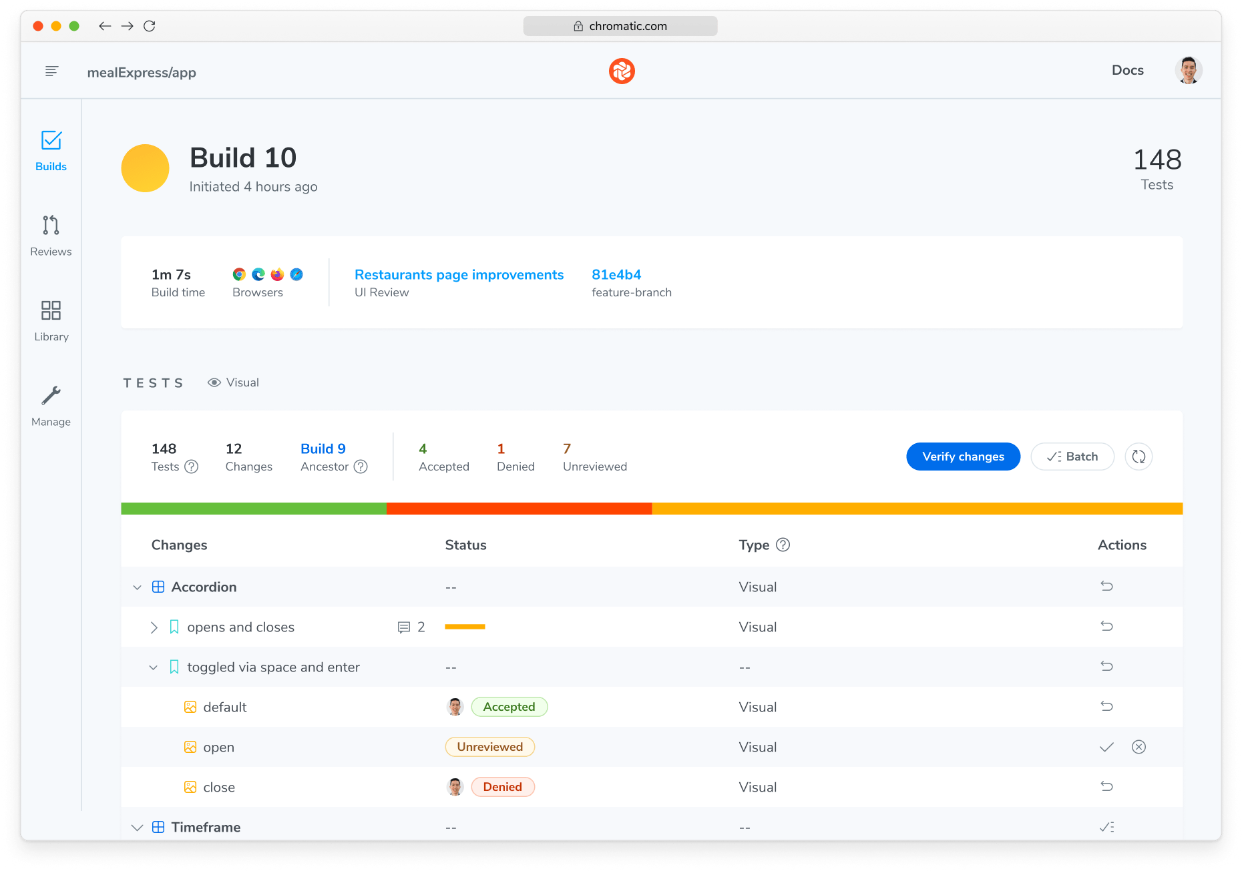The width and height of the screenshot is (1242, 871).
Task: Open the mealExpress/app project name
Action: (x=142, y=72)
